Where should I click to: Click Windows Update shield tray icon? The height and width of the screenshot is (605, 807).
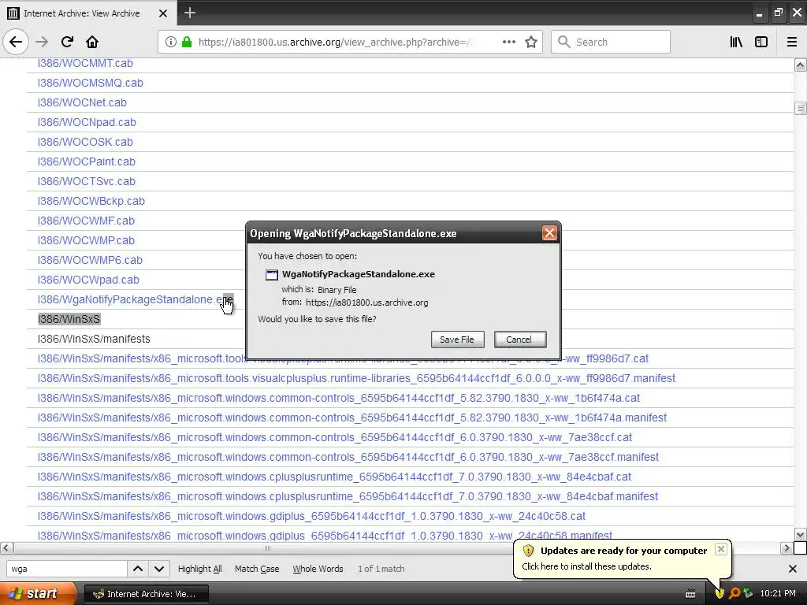tap(720, 593)
